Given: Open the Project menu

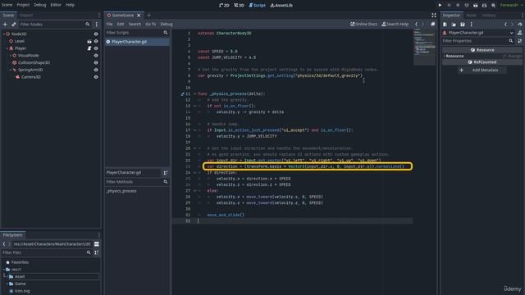Looking at the screenshot, I should point(23,5).
